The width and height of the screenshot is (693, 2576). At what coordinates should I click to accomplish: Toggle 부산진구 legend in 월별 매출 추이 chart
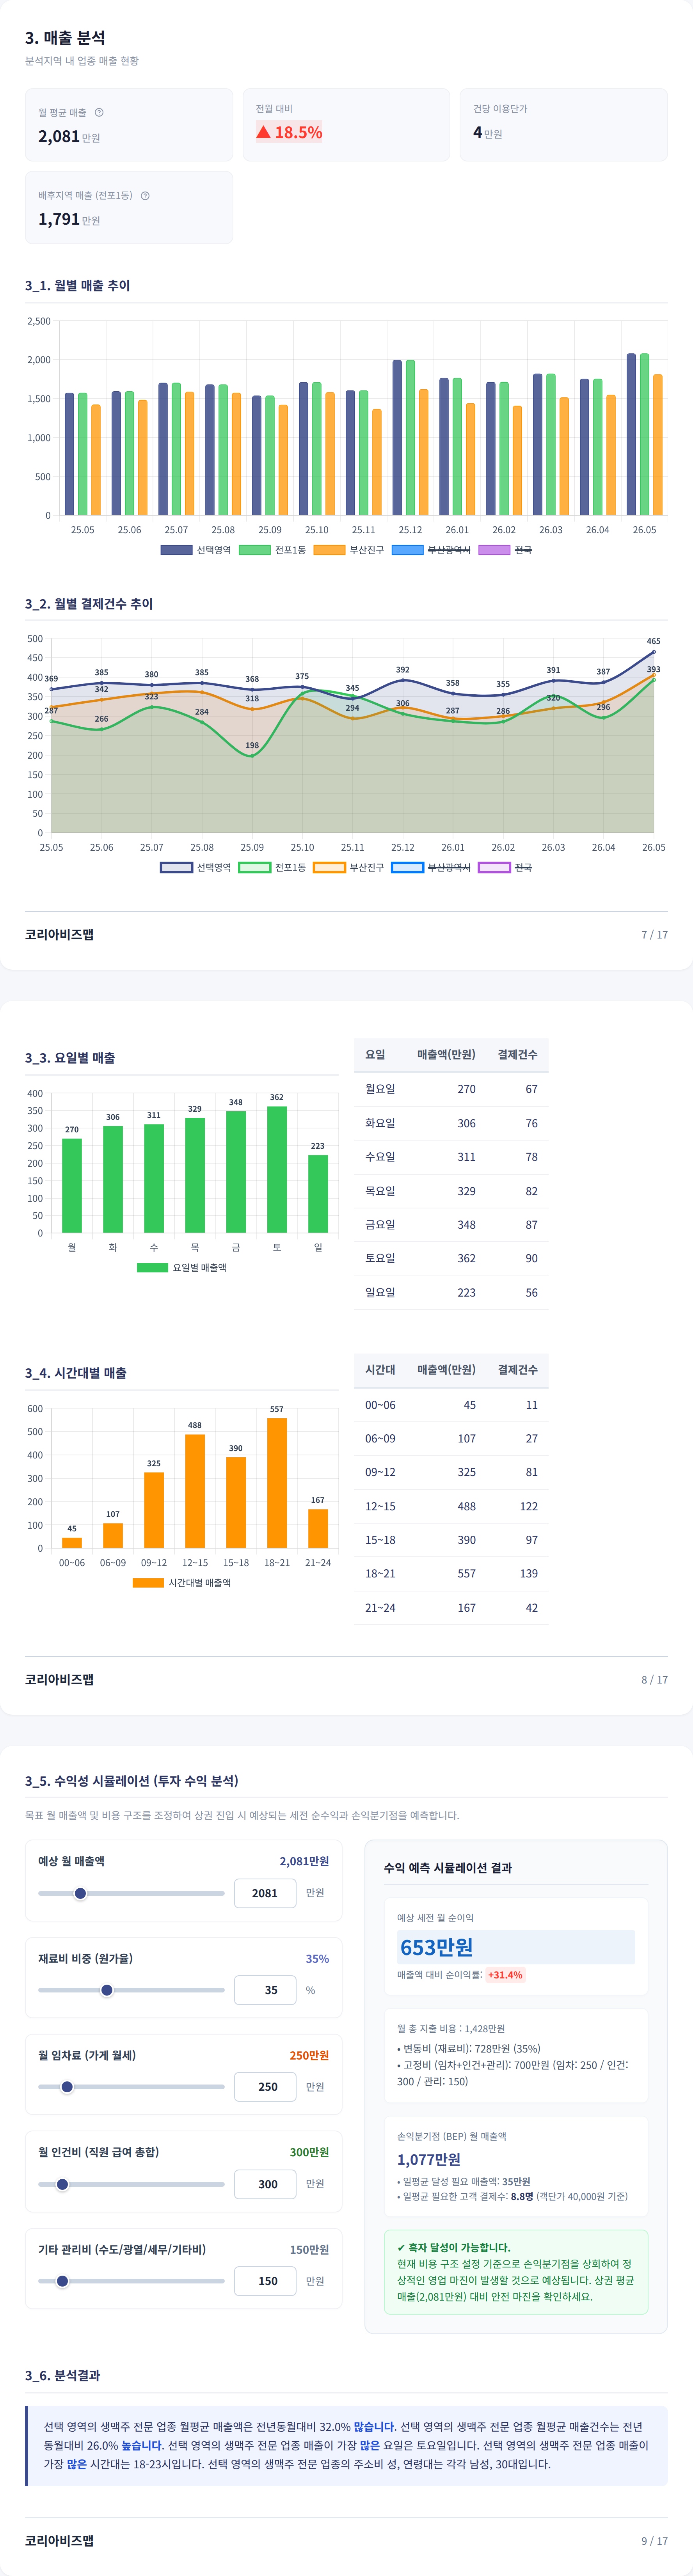[348, 550]
